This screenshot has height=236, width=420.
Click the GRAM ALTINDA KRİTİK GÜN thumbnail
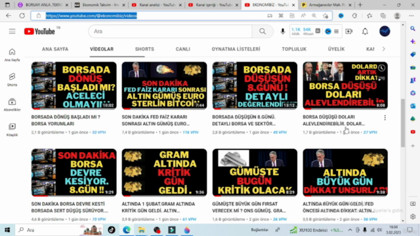click(x=164, y=172)
